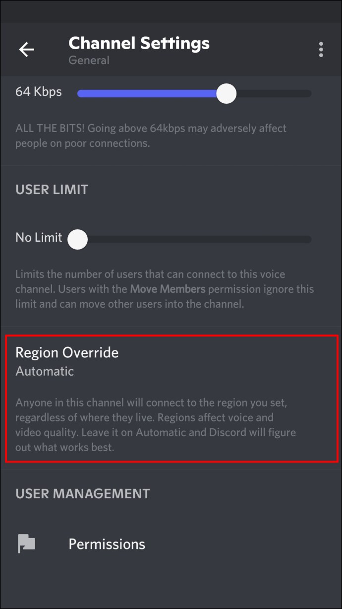Click the User Limit slider handle
The height and width of the screenshot is (609, 342).
click(77, 239)
